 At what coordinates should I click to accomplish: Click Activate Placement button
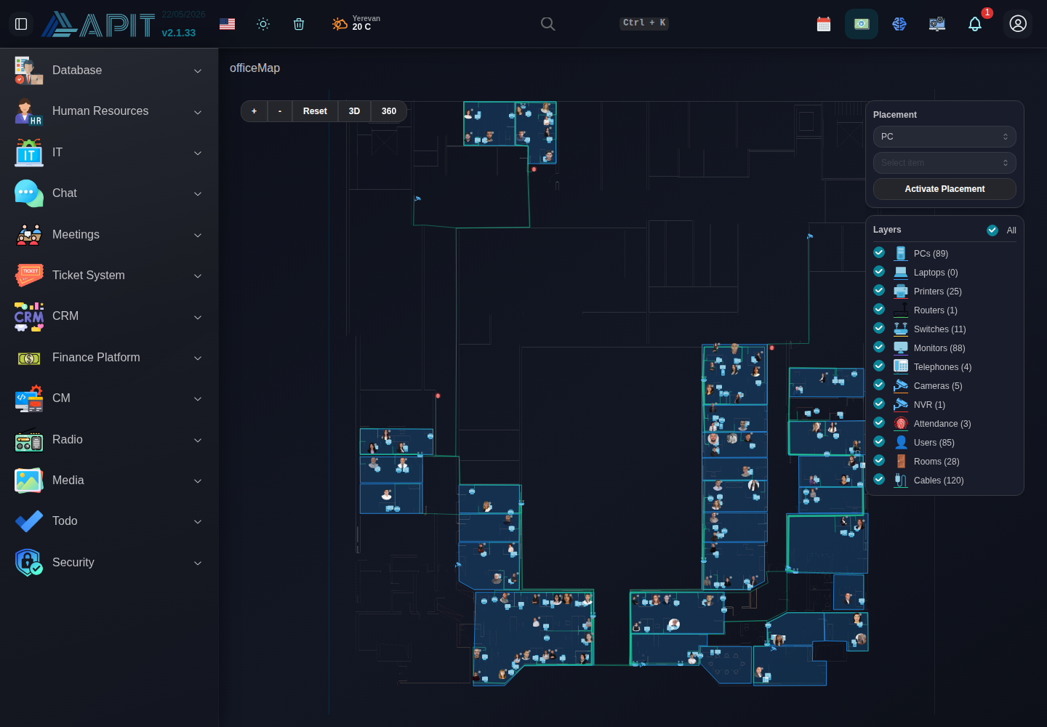(x=944, y=189)
